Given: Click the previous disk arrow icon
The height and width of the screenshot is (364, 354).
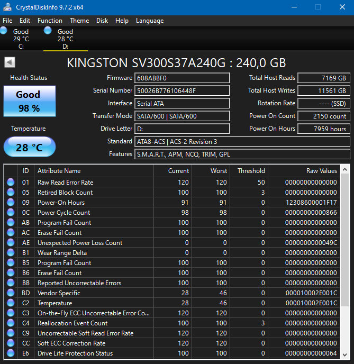Looking at the screenshot, I should coord(10,62).
